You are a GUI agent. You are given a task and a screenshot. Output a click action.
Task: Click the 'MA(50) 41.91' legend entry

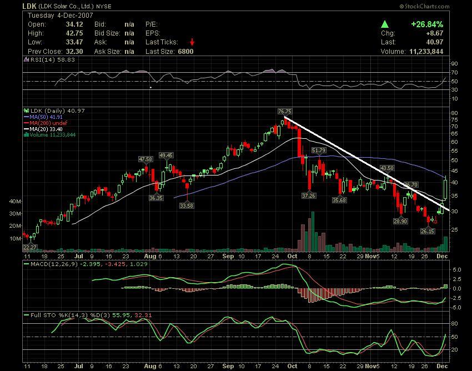pyautogui.click(x=46, y=117)
